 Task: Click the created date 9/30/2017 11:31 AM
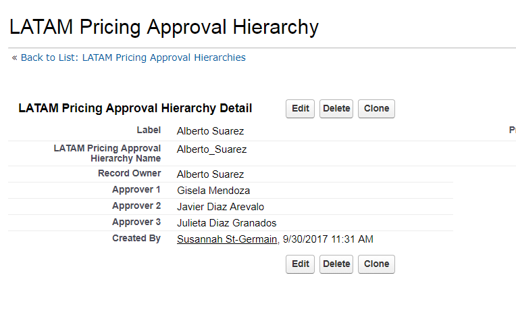pyautogui.click(x=328, y=239)
